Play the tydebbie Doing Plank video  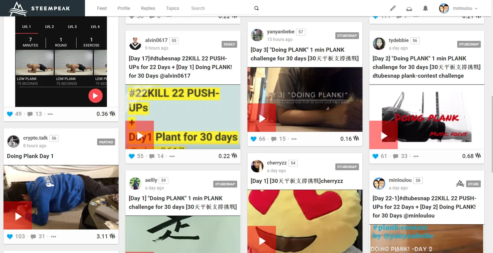(x=384, y=136)
